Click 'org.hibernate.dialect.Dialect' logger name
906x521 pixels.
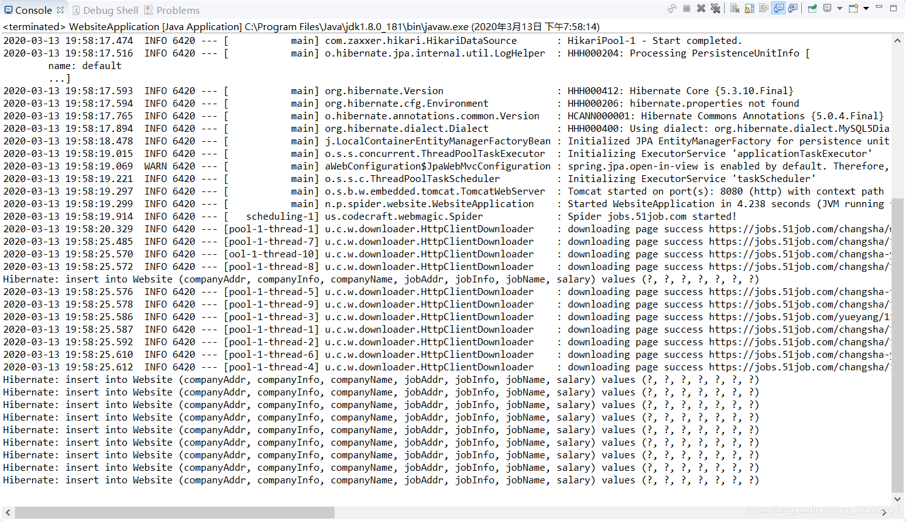pyautogui.click(x=407, y=128)
